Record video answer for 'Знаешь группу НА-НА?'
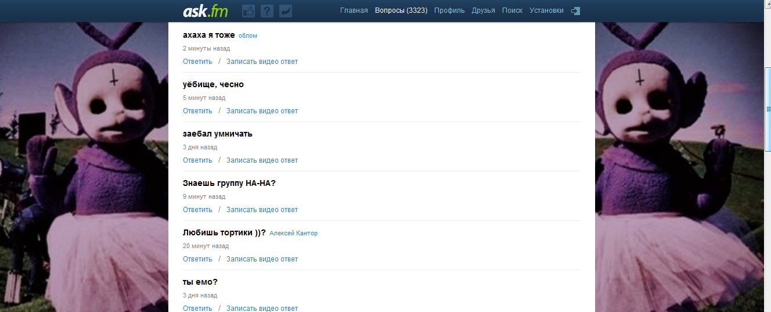Viewport: 771px width, 312px height. tap(262, 210)
